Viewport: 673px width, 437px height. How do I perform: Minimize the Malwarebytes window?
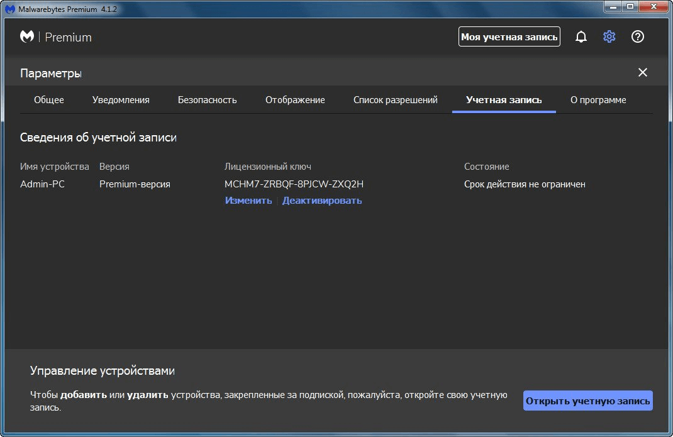614,7
